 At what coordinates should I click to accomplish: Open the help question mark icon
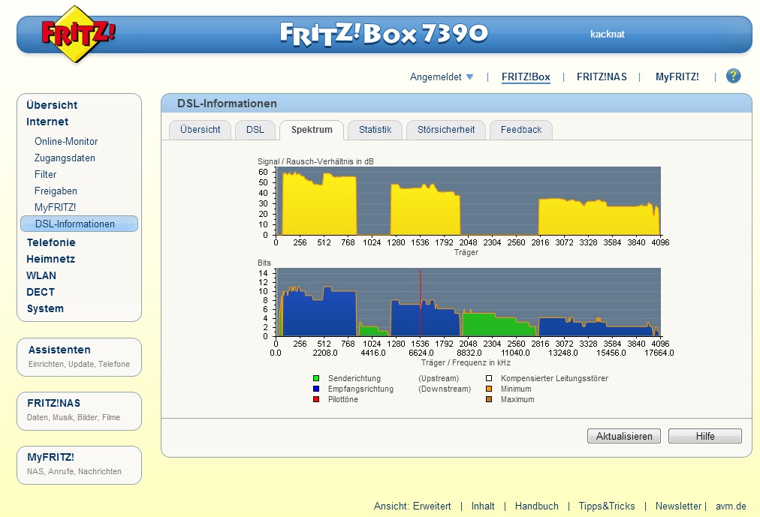734,76
